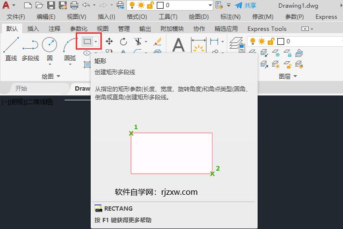Toggle layer on/off bulb in the ribbon layer box

coord(253,41)
